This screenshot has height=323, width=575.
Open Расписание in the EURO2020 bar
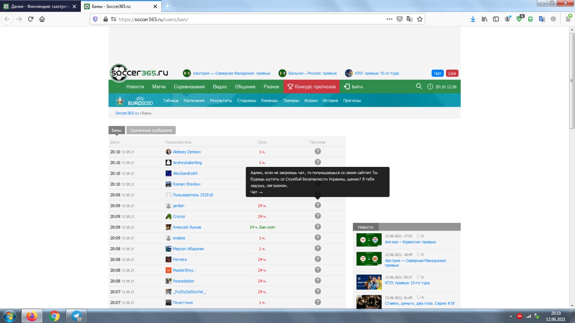click(x=194, y=100)
